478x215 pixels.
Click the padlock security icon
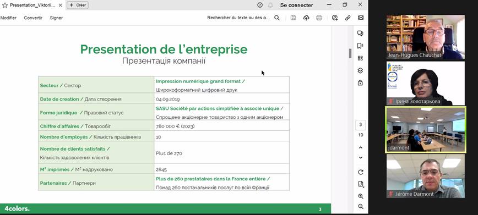[360, 82]
